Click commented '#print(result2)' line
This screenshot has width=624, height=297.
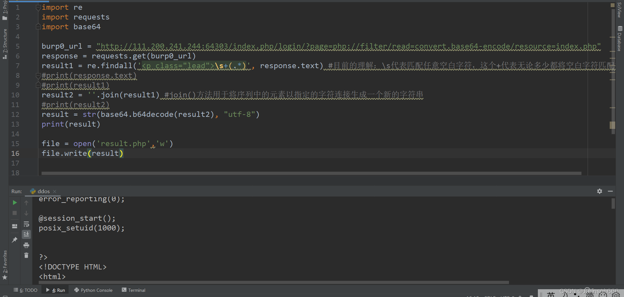pos(75,105)
